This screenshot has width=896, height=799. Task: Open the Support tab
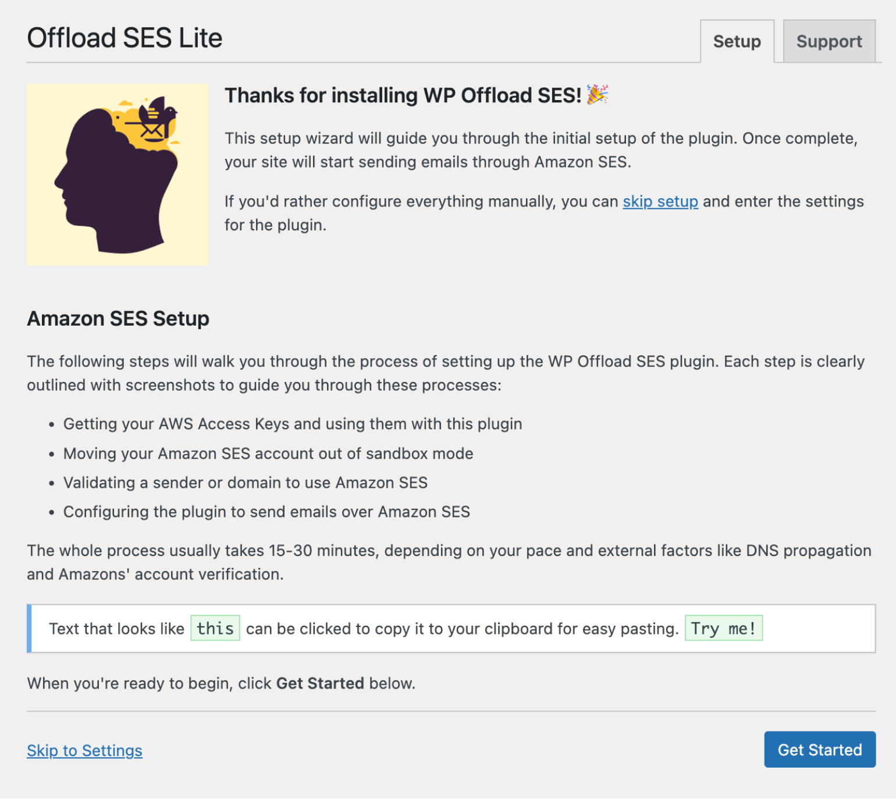pyautogui.click(x=829, y=41)
